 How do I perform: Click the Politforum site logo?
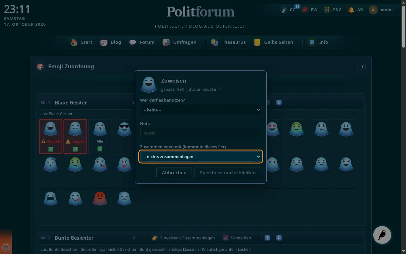200,11
